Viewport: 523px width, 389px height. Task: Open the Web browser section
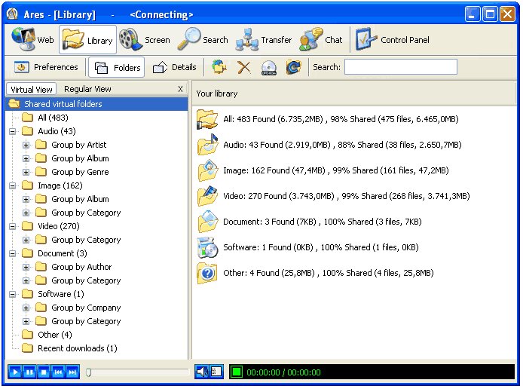[32, 40]
